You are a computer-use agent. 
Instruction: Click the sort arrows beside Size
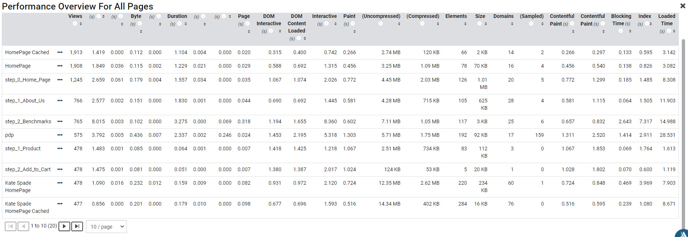[486, 24]
